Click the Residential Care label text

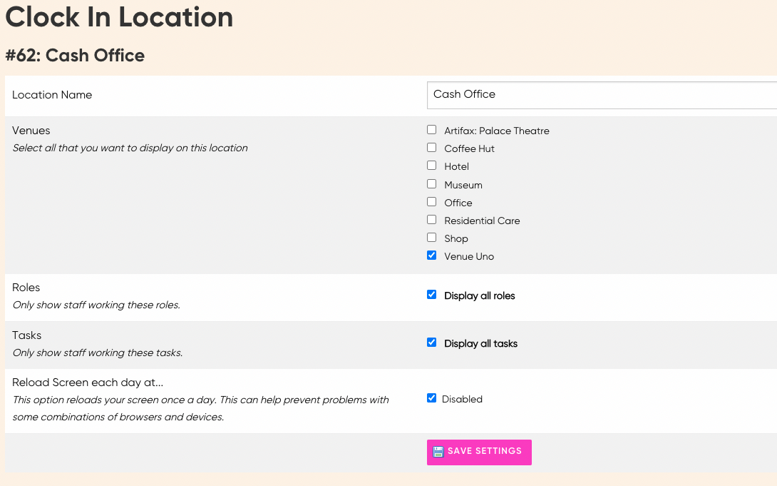pos(482,221)
